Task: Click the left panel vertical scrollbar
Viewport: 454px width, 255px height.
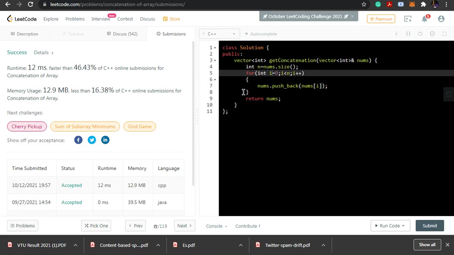Action: tap(193, 113)
